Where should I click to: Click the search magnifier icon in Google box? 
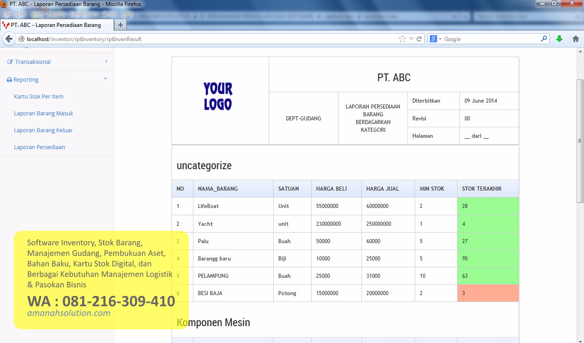pos(544,39)
